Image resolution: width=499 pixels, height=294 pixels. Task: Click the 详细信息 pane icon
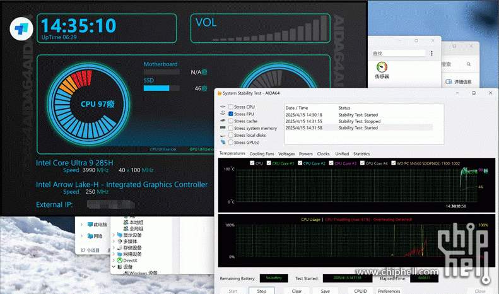pos(449,82)
